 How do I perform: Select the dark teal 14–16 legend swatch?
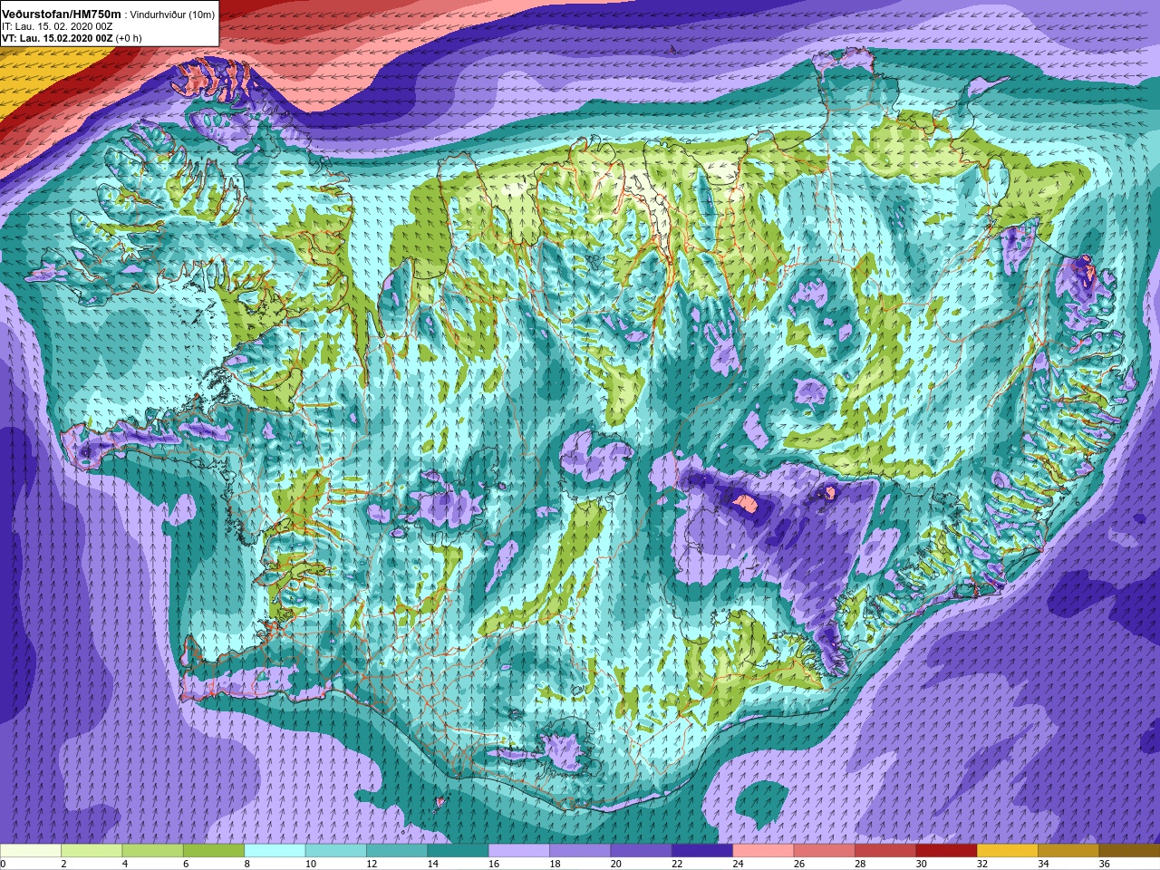pos(458,851)
